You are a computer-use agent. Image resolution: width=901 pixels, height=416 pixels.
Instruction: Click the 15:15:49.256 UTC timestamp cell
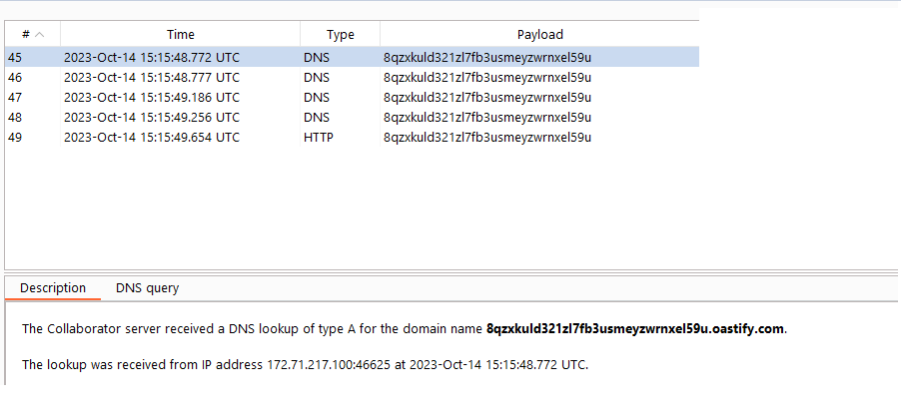152,118
